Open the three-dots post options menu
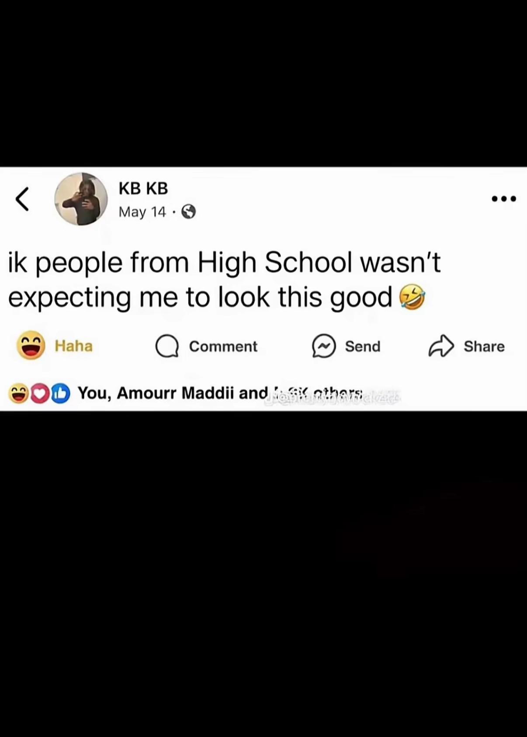 pos(504,199)
